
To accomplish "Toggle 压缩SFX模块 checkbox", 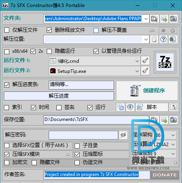I will click(x=7, y=154).
